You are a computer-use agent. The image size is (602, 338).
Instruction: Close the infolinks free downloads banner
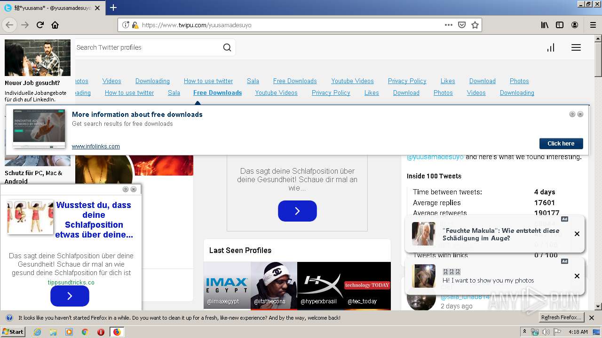pyautogui.click(x=580, y=114)
